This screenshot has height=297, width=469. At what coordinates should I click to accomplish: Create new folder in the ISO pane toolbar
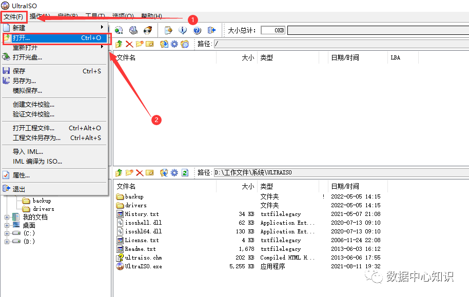pos(140,44)
